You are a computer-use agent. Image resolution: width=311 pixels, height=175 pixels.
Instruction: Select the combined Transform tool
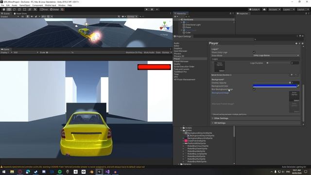(30, 10)
